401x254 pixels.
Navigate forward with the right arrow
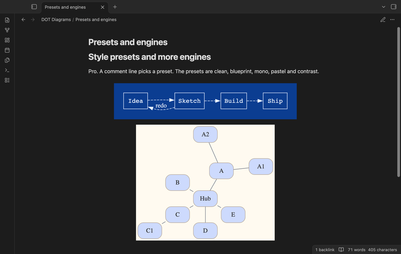33,19
